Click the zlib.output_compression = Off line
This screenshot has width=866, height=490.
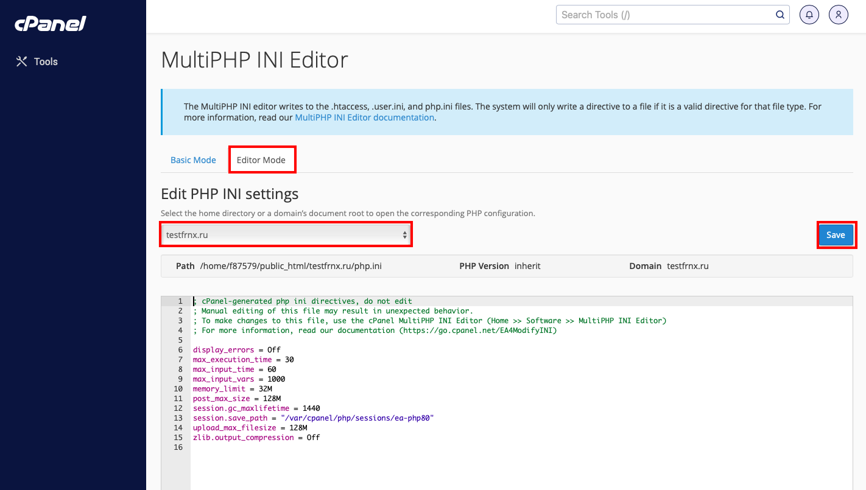[256, 438]
